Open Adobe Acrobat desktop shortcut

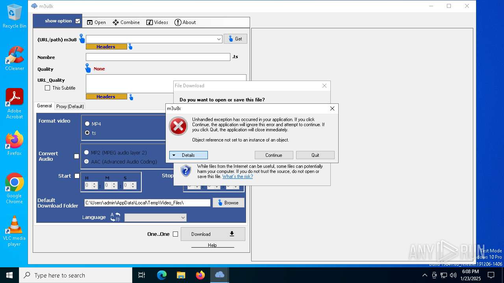pos(14,104)
